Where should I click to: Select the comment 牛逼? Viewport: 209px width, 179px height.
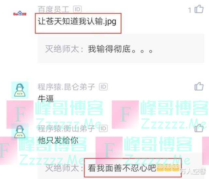pos(46,98)
